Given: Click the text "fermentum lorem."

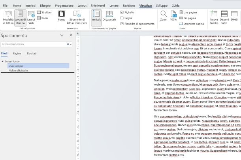Looking at the screenshot, I should (x=166, y=110).
